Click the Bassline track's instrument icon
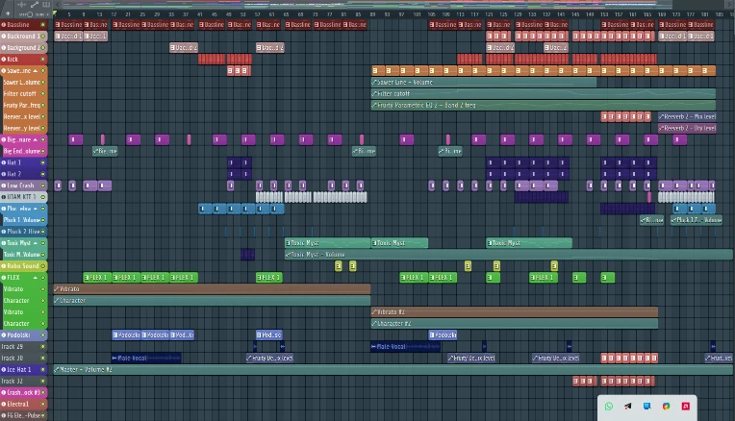735x421 pixels. (3, 24)
